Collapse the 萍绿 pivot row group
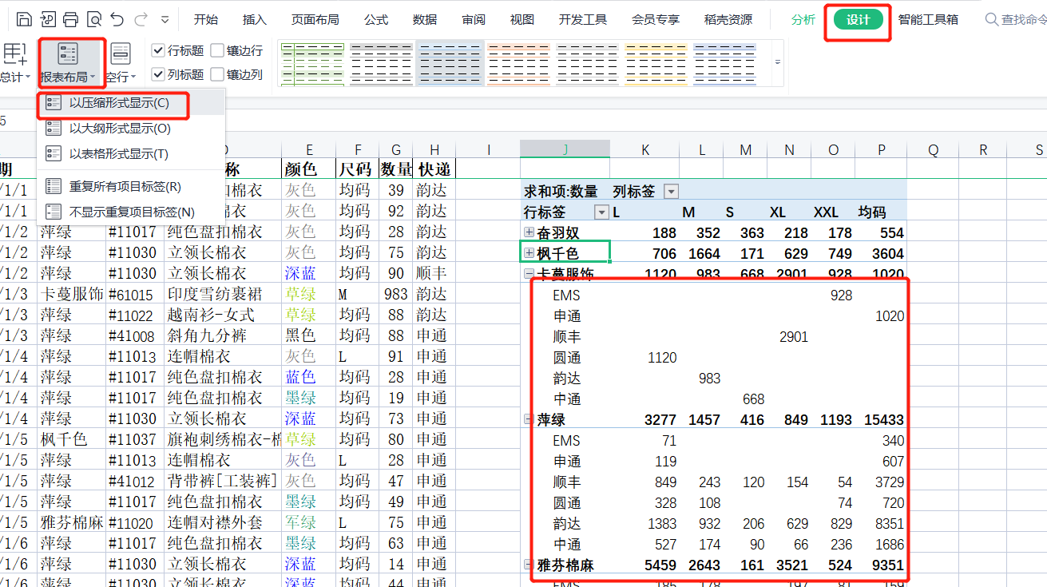 click(x=529, y=419)
